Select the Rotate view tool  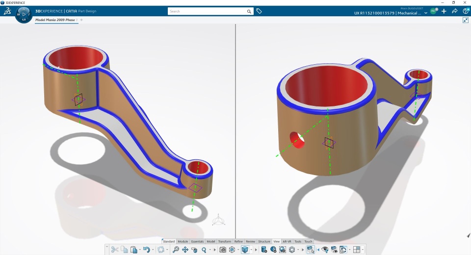pyautogui.click(x=194, y=250)
